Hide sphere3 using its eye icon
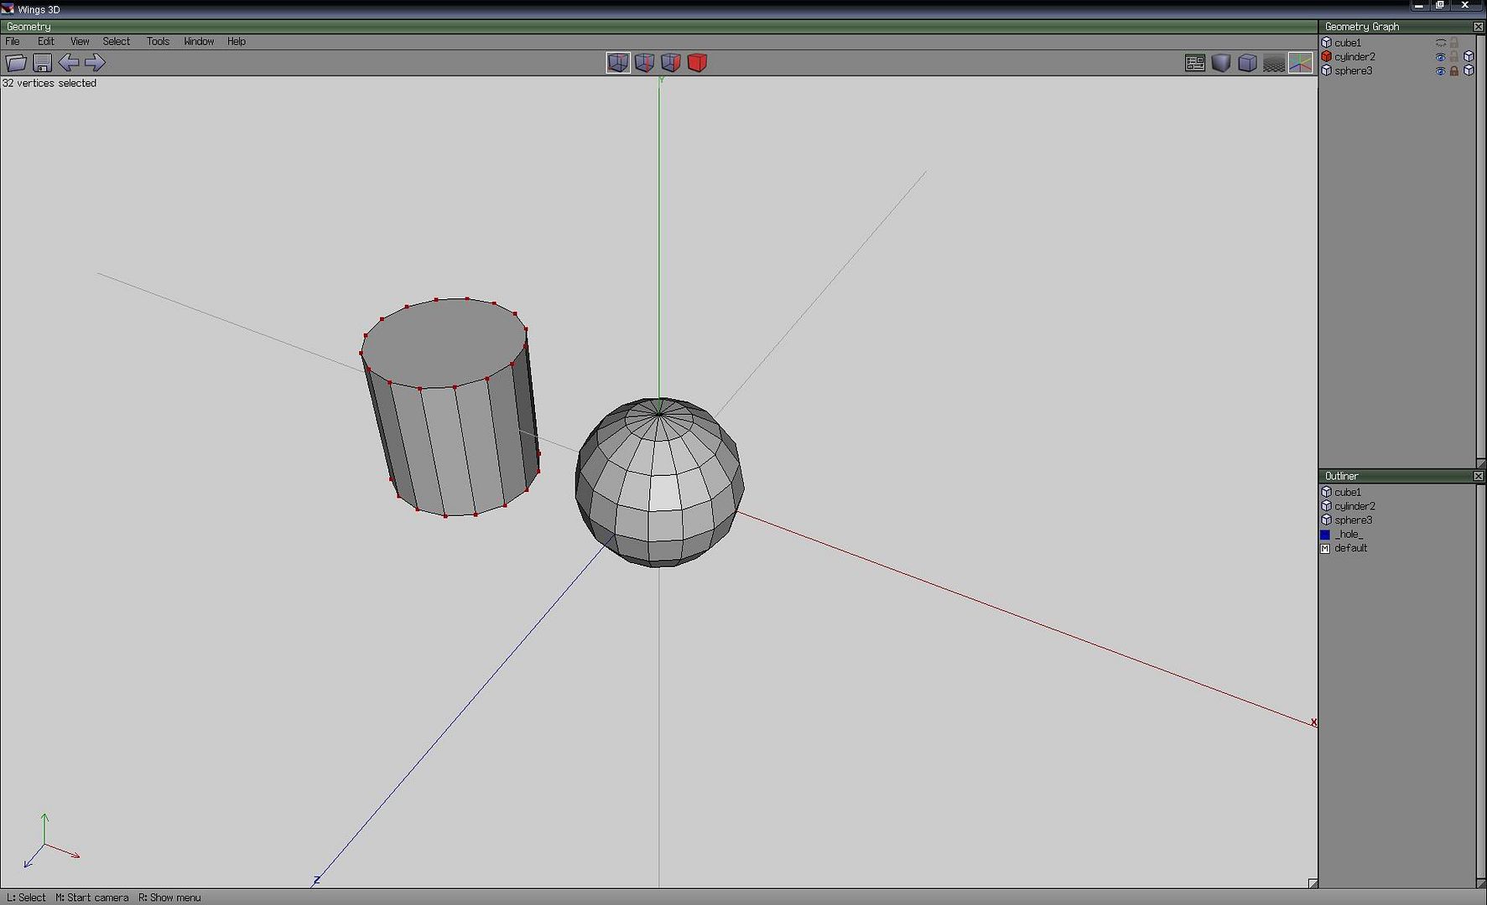This screenshot has width=1487, height=905. [x=1441, y=71]
